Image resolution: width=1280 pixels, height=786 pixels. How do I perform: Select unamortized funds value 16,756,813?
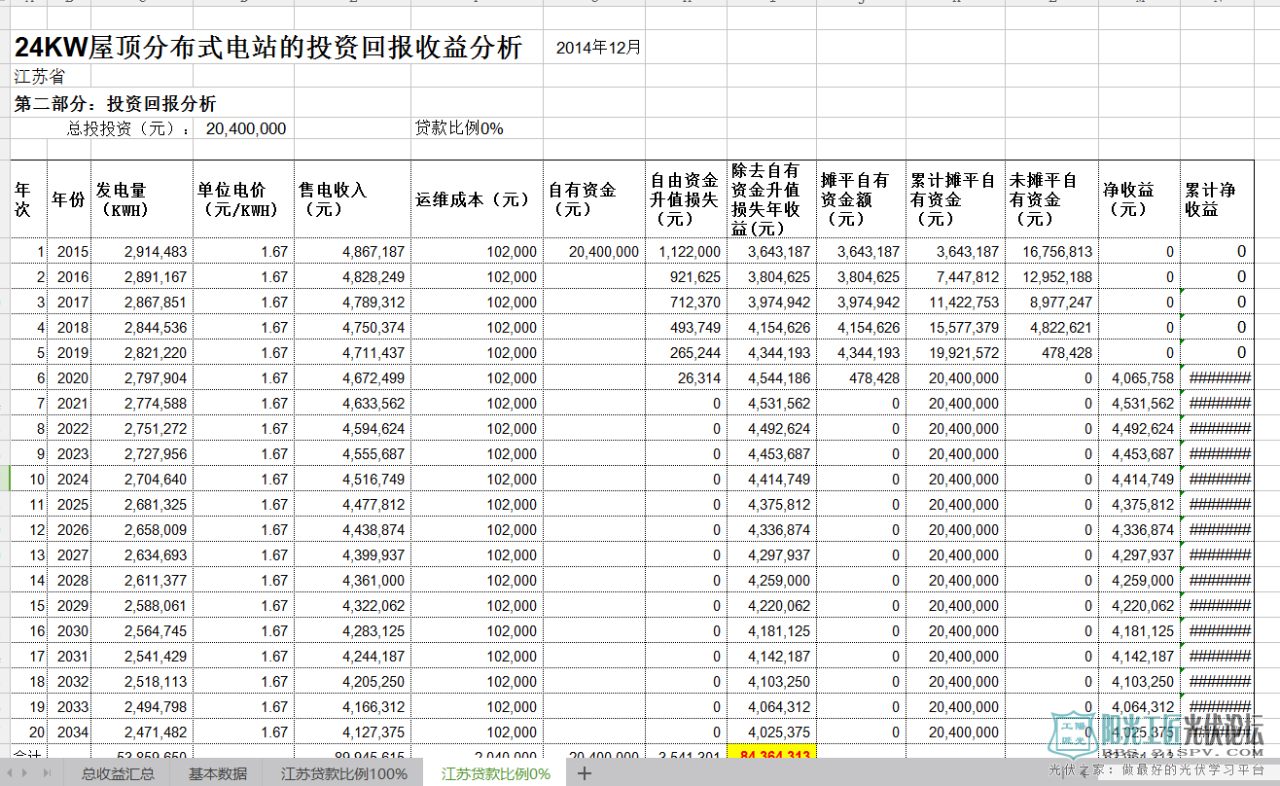(x=1051, y=251)
